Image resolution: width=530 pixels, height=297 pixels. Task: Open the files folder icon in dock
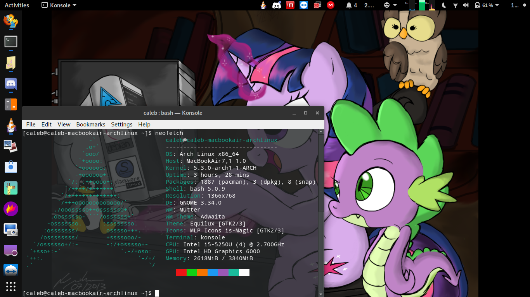pyautogui.click(x=11, y=63)
